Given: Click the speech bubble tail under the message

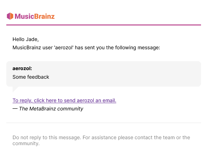Looking at the screenshot, I should [x=15, y=89].
